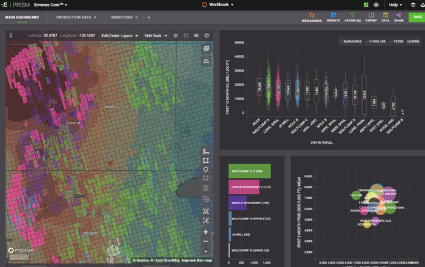Click the Filters (6) funnel icon

(x=352, y=14)
